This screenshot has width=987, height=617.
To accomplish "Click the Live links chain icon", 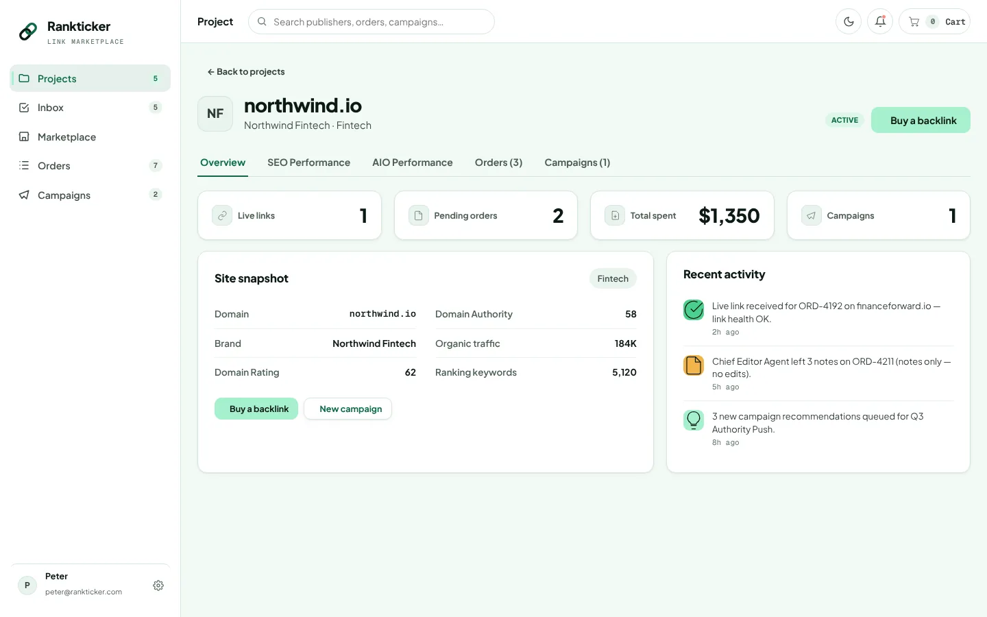I will (222, 215).
